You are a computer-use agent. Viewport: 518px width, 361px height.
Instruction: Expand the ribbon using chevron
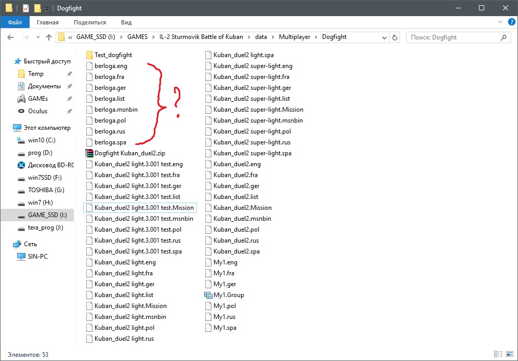tap(500, 22)
